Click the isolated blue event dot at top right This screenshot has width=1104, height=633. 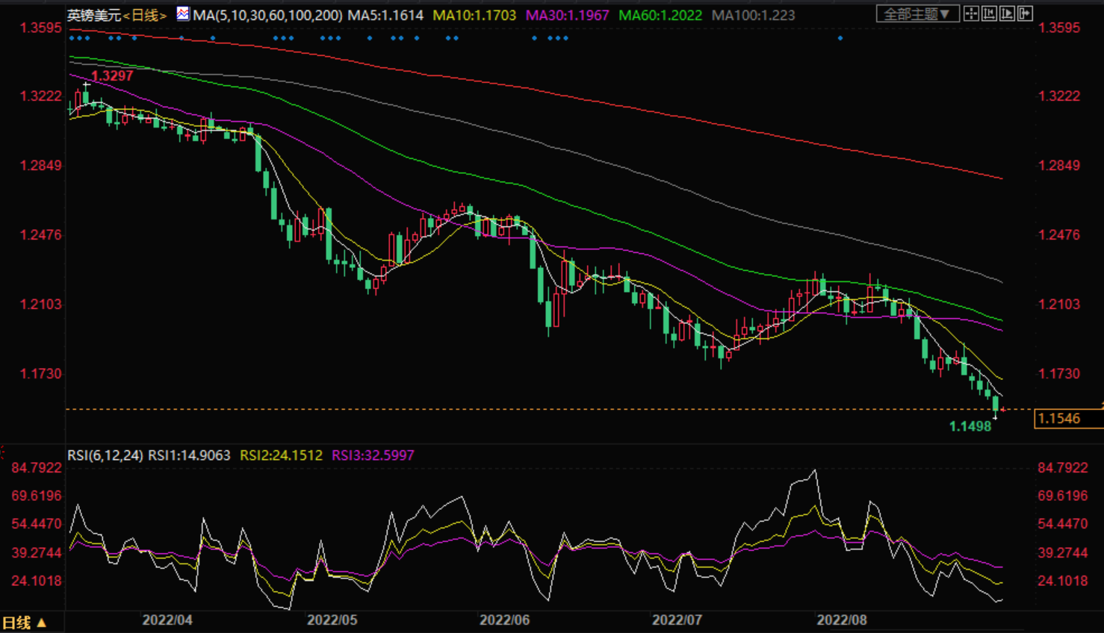pyautogui.click(x=840, y=38)
